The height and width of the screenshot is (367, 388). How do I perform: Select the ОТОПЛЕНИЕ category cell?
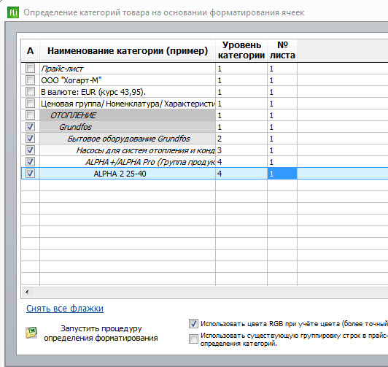128,115
